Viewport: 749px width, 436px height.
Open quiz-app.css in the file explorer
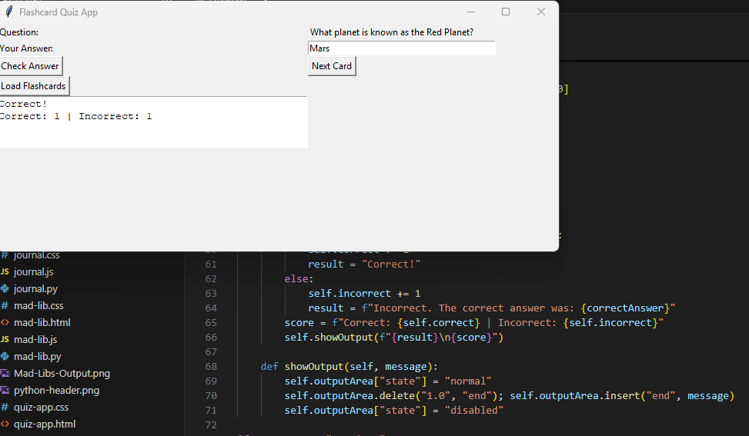(41, 408)
